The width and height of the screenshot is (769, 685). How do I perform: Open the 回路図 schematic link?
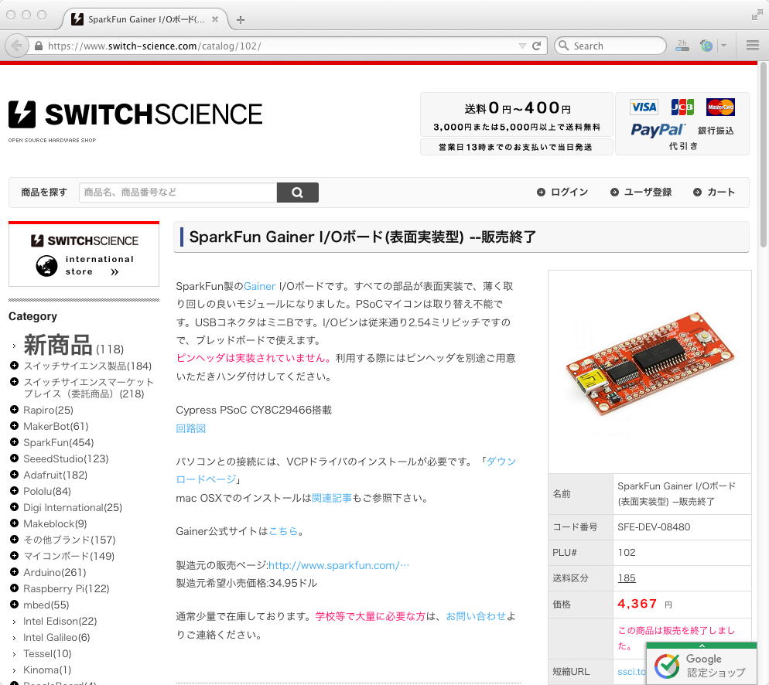(x=191, y=428)
